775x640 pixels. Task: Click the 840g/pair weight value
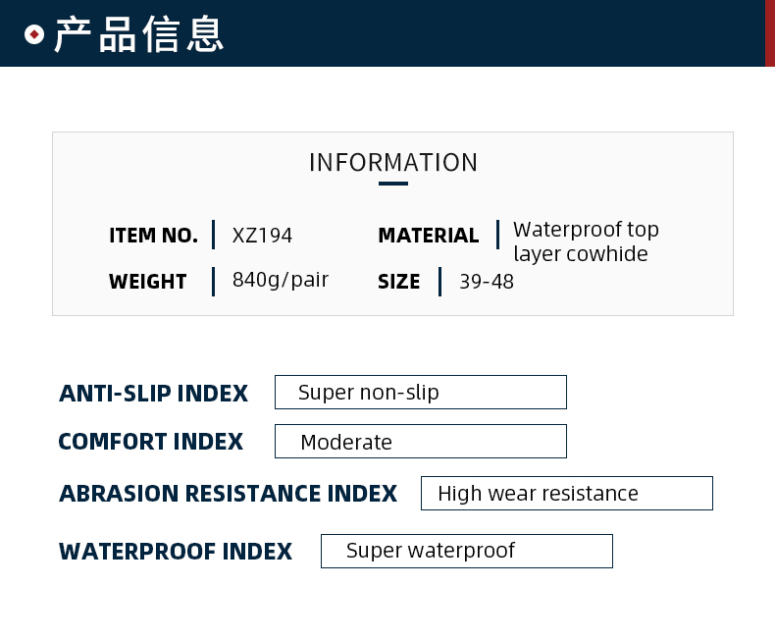pos(281,280)
